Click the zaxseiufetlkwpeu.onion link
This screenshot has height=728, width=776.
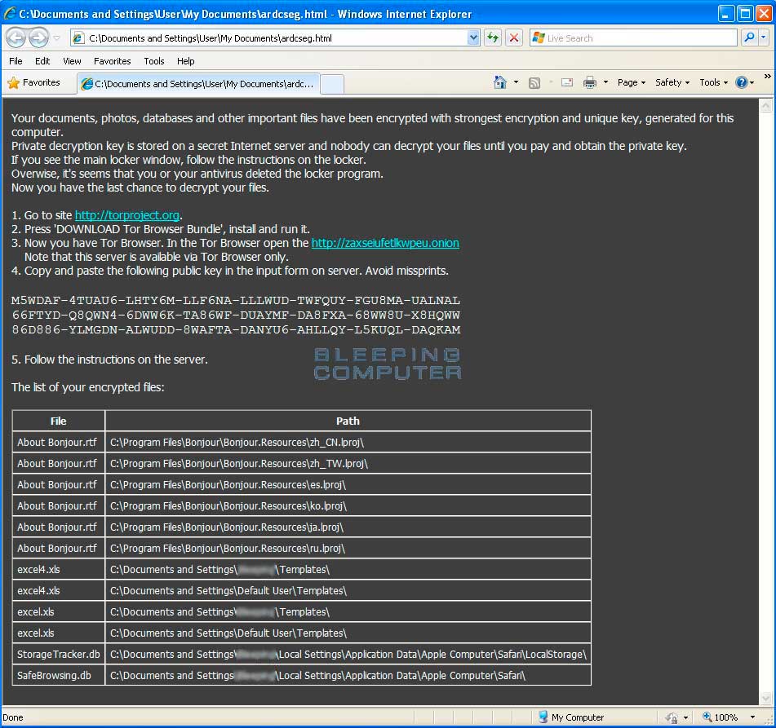pos(384,243)
